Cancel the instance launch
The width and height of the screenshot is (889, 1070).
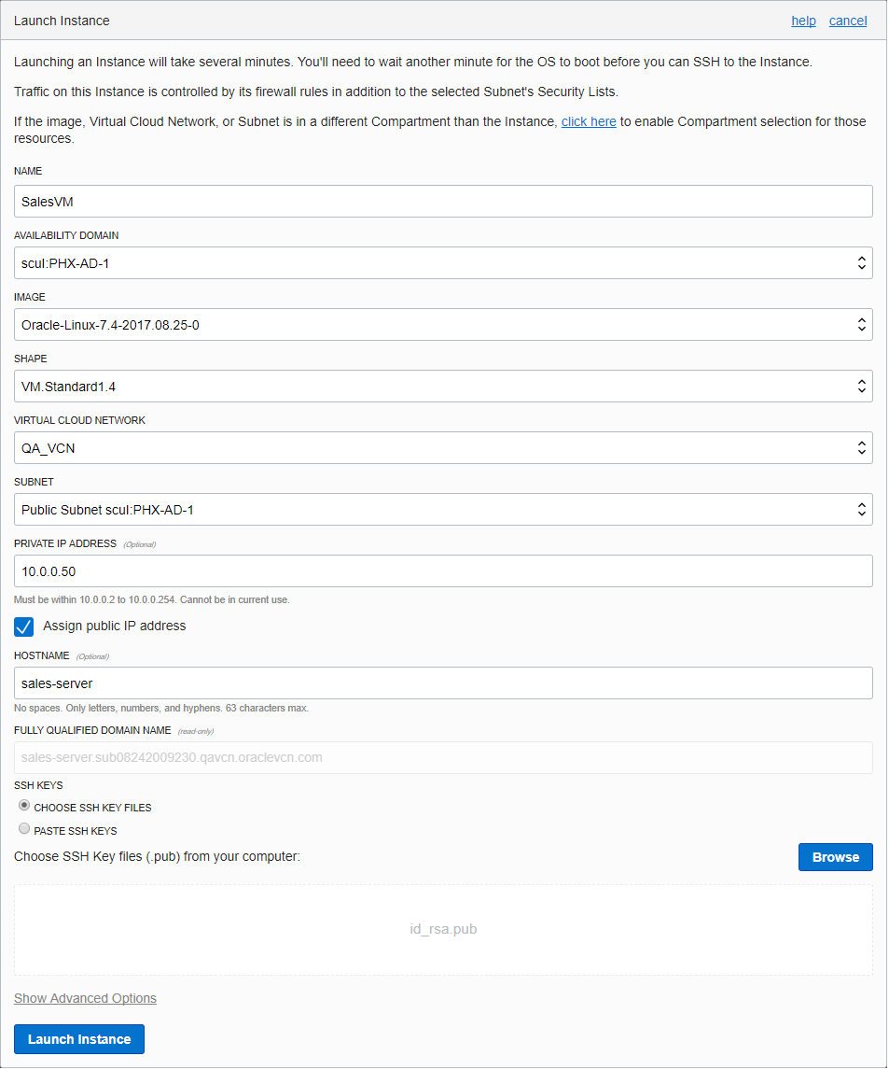point(847,21)
